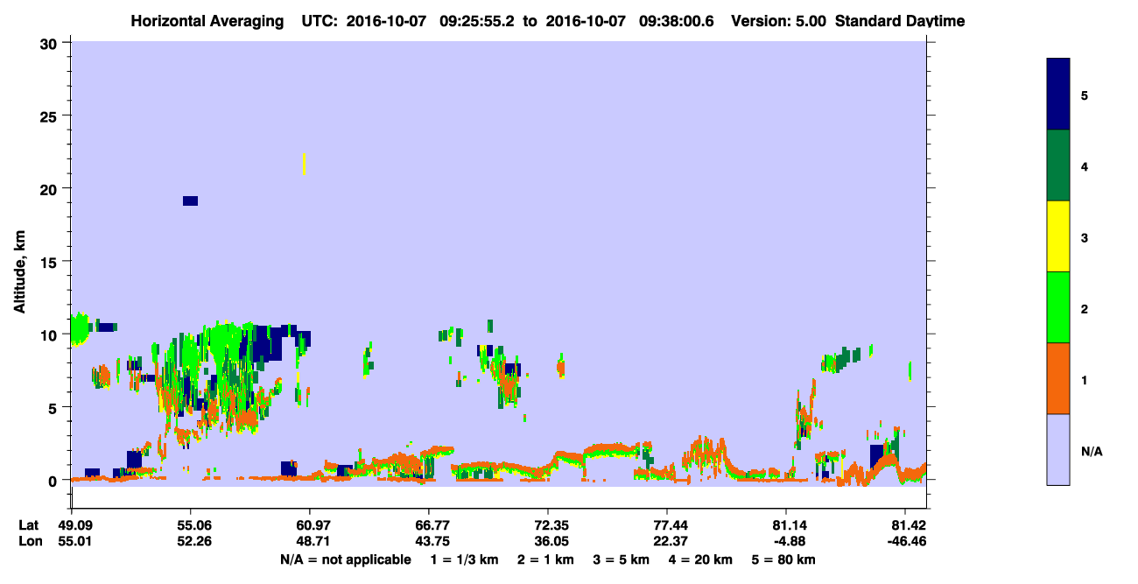
Task: Click 'Standard Daytime' in the title
Action: tap(900, 21)
